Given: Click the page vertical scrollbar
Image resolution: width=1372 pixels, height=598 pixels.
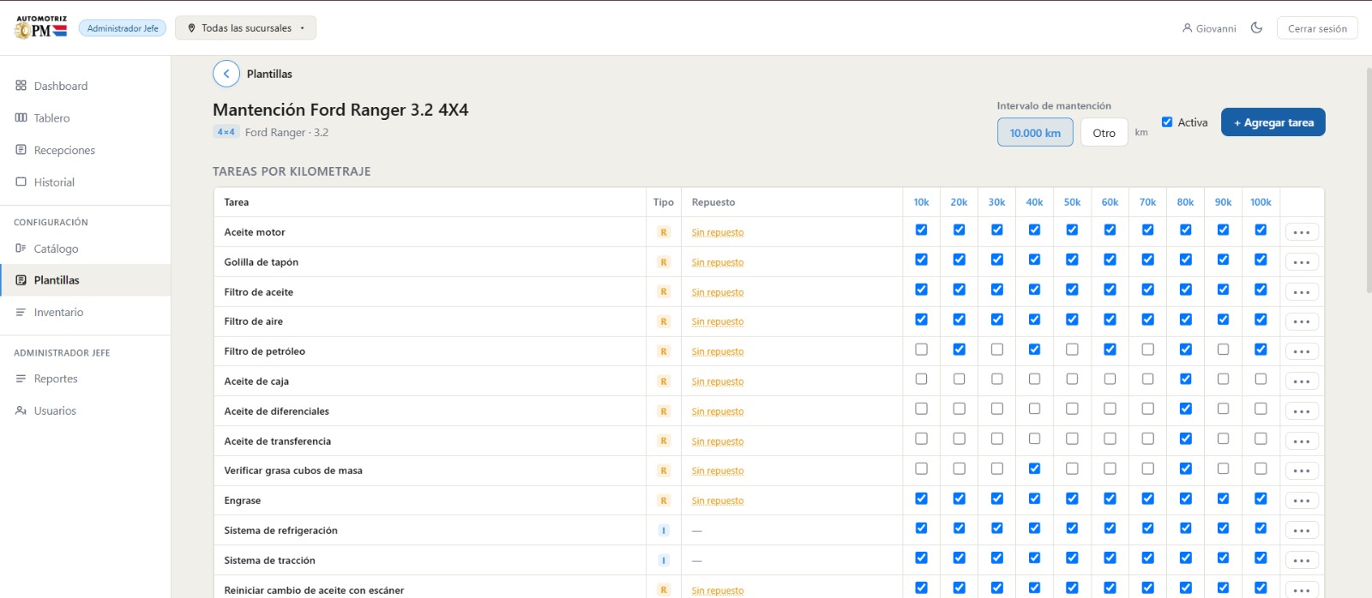Looking at the screenshot, I should coord(1369,180).
